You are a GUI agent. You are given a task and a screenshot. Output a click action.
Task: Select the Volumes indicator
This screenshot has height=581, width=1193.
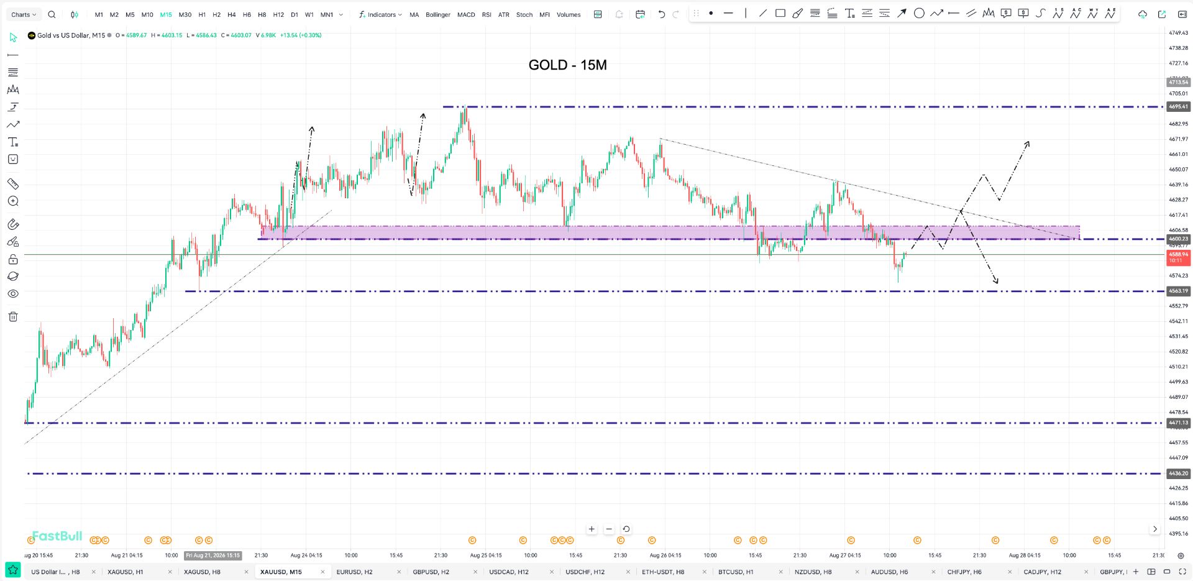point(569,14)
